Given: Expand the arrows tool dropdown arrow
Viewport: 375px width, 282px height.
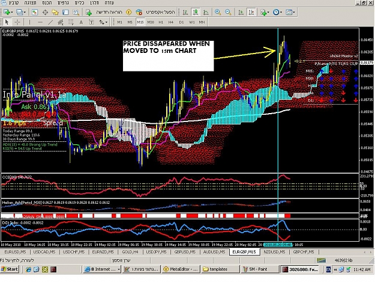Looking at the screenshot, I should (106, 22).
